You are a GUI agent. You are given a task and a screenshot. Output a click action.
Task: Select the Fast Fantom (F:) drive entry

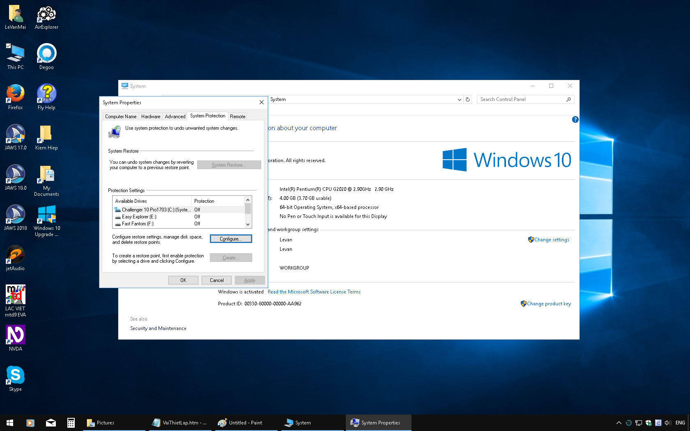tap(156, 224)
